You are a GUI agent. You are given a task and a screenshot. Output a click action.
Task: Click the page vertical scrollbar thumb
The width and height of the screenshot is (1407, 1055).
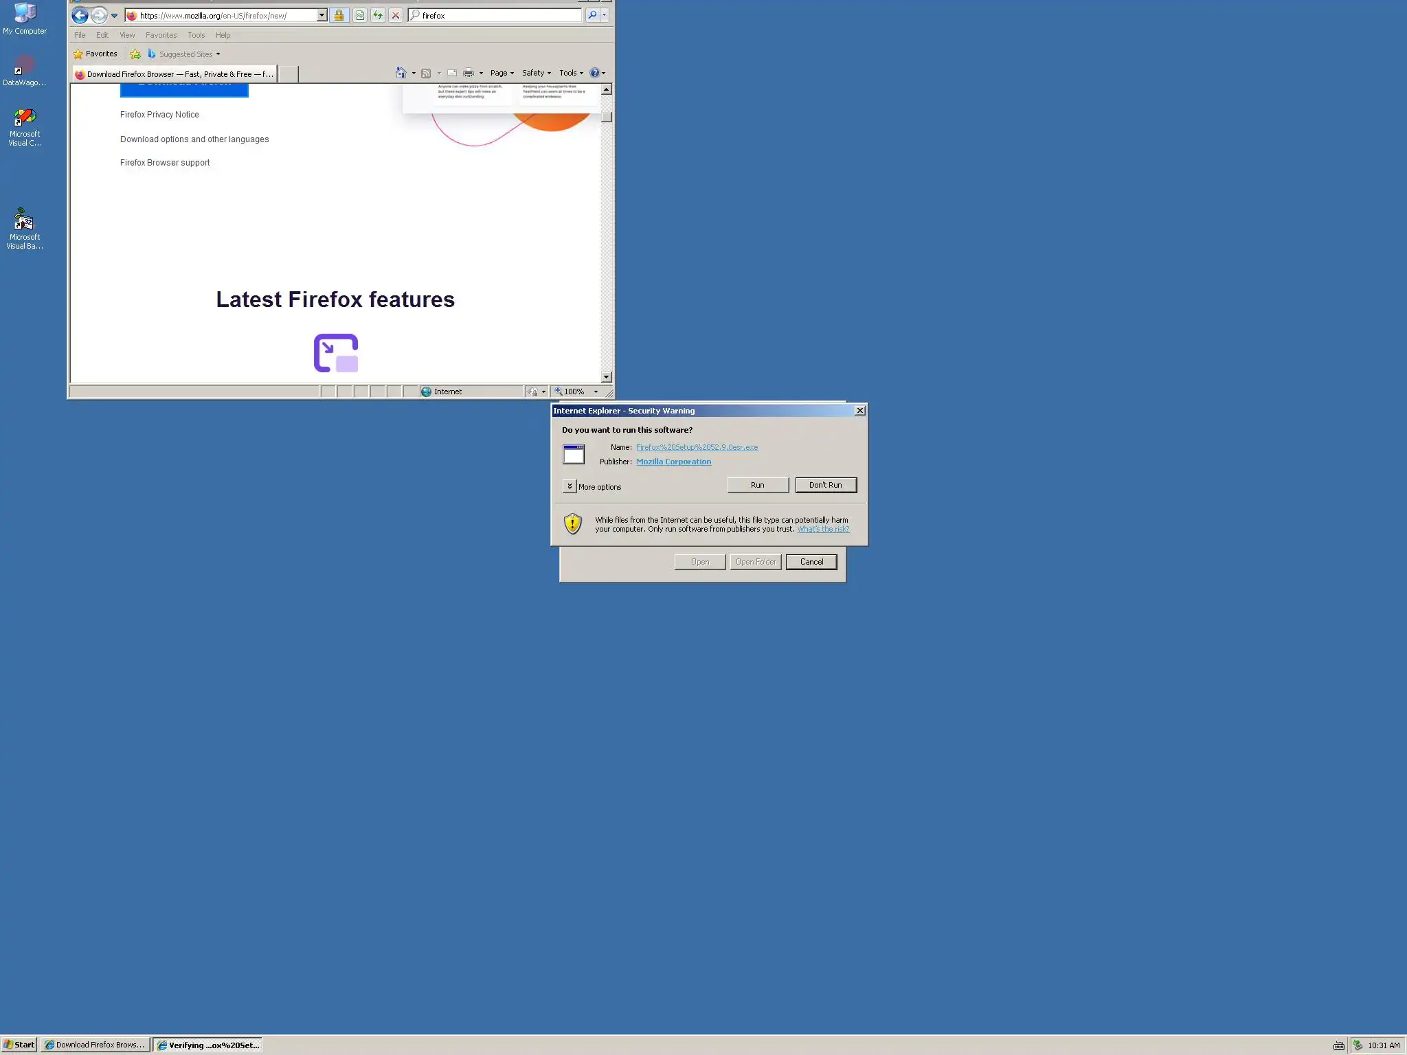pos(606,117)
